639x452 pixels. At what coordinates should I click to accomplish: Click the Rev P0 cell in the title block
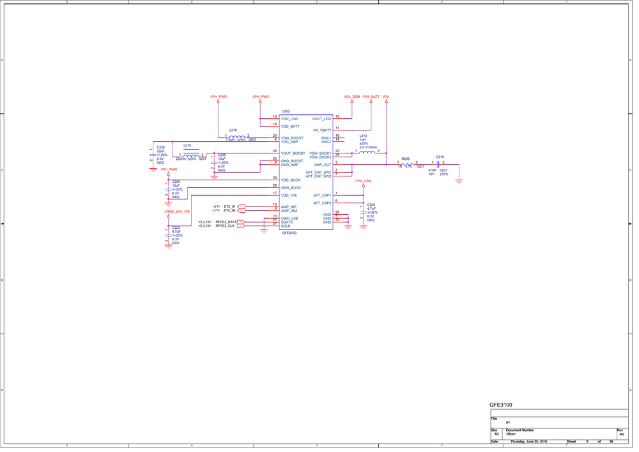point(622,435)
